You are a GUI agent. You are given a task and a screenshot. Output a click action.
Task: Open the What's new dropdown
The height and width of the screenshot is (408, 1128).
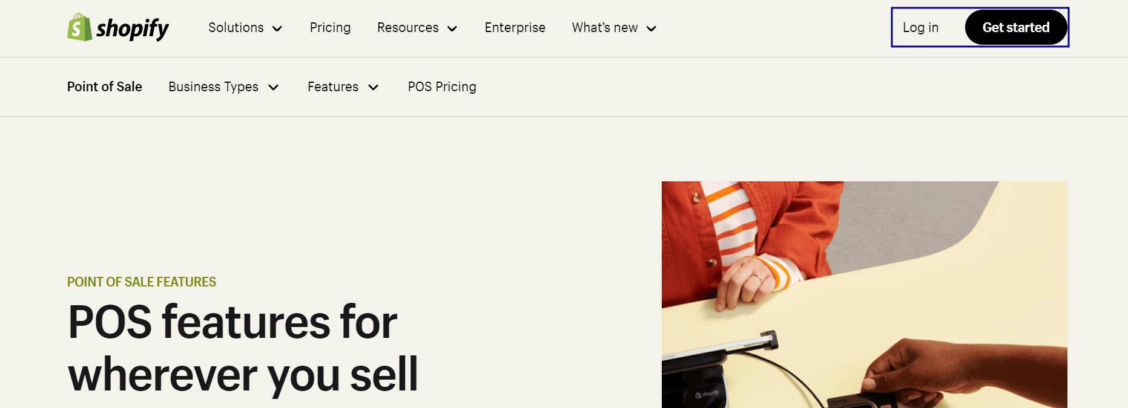pos(613,28)
